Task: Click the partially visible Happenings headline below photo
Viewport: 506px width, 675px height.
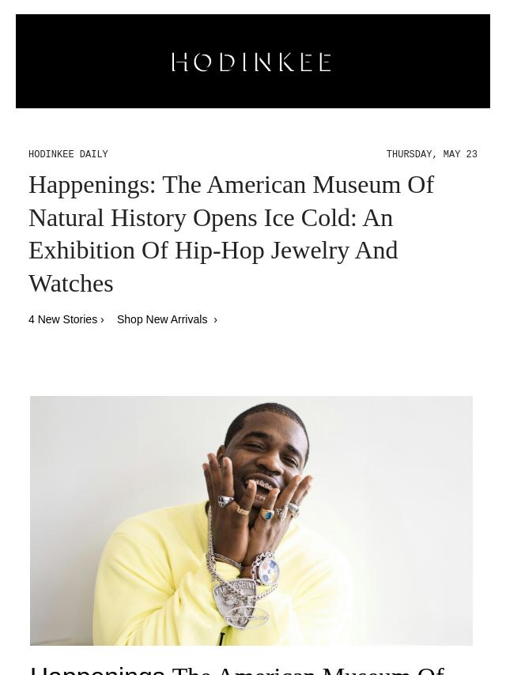Action: pyautogui.click(x=237, y=669)
